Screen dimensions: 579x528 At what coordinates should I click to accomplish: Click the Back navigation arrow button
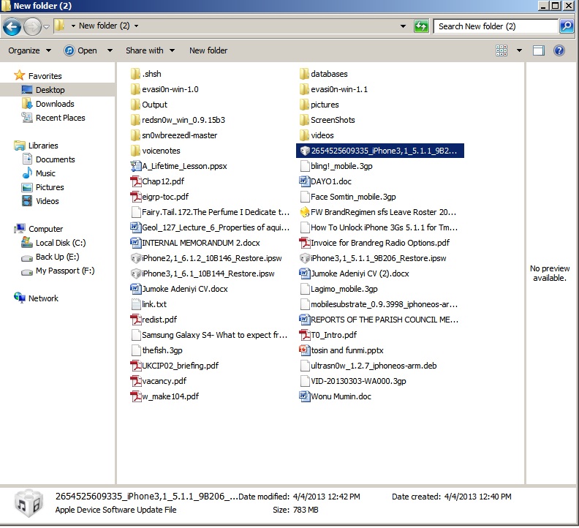click(12, 26)
